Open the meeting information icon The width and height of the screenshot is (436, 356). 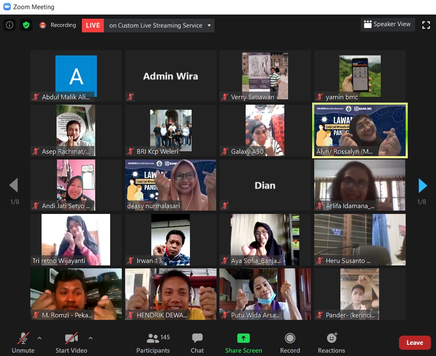tap(10, 25)
